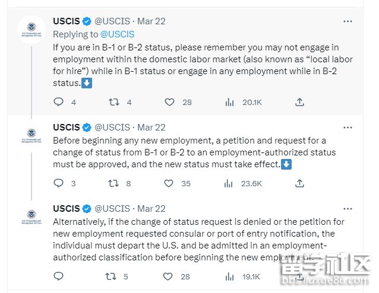The image size is (379, 293).
Task: Retweet the tweet with 8 retweets
Action: click(113, 183)
